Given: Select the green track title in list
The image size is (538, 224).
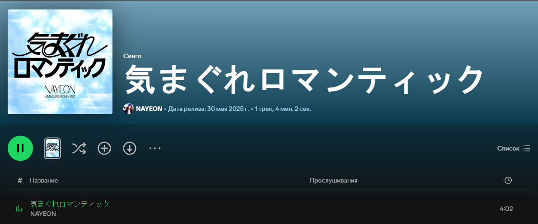Looking at the screenshot, I should 70,204.
